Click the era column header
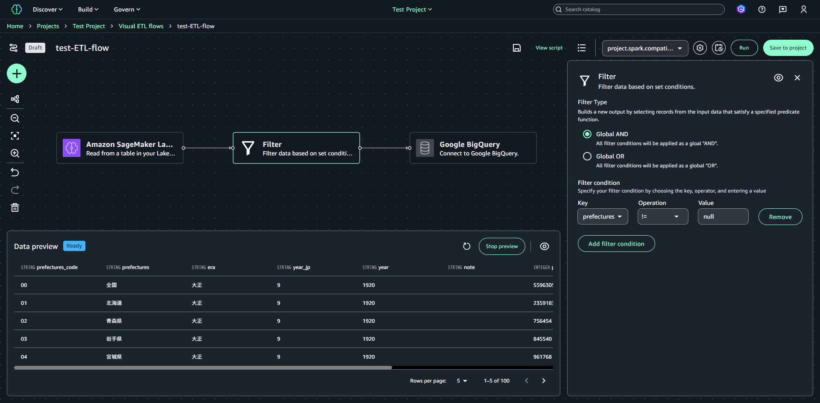The image size is (820, 403). (203, 267)
